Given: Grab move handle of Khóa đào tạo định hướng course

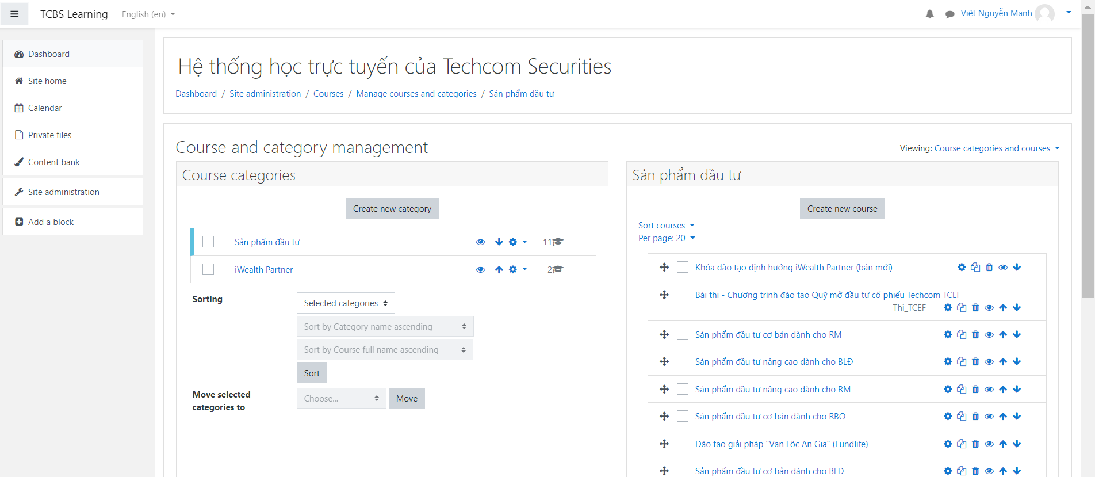Looking at the screenshot, I should click(664, 267).
